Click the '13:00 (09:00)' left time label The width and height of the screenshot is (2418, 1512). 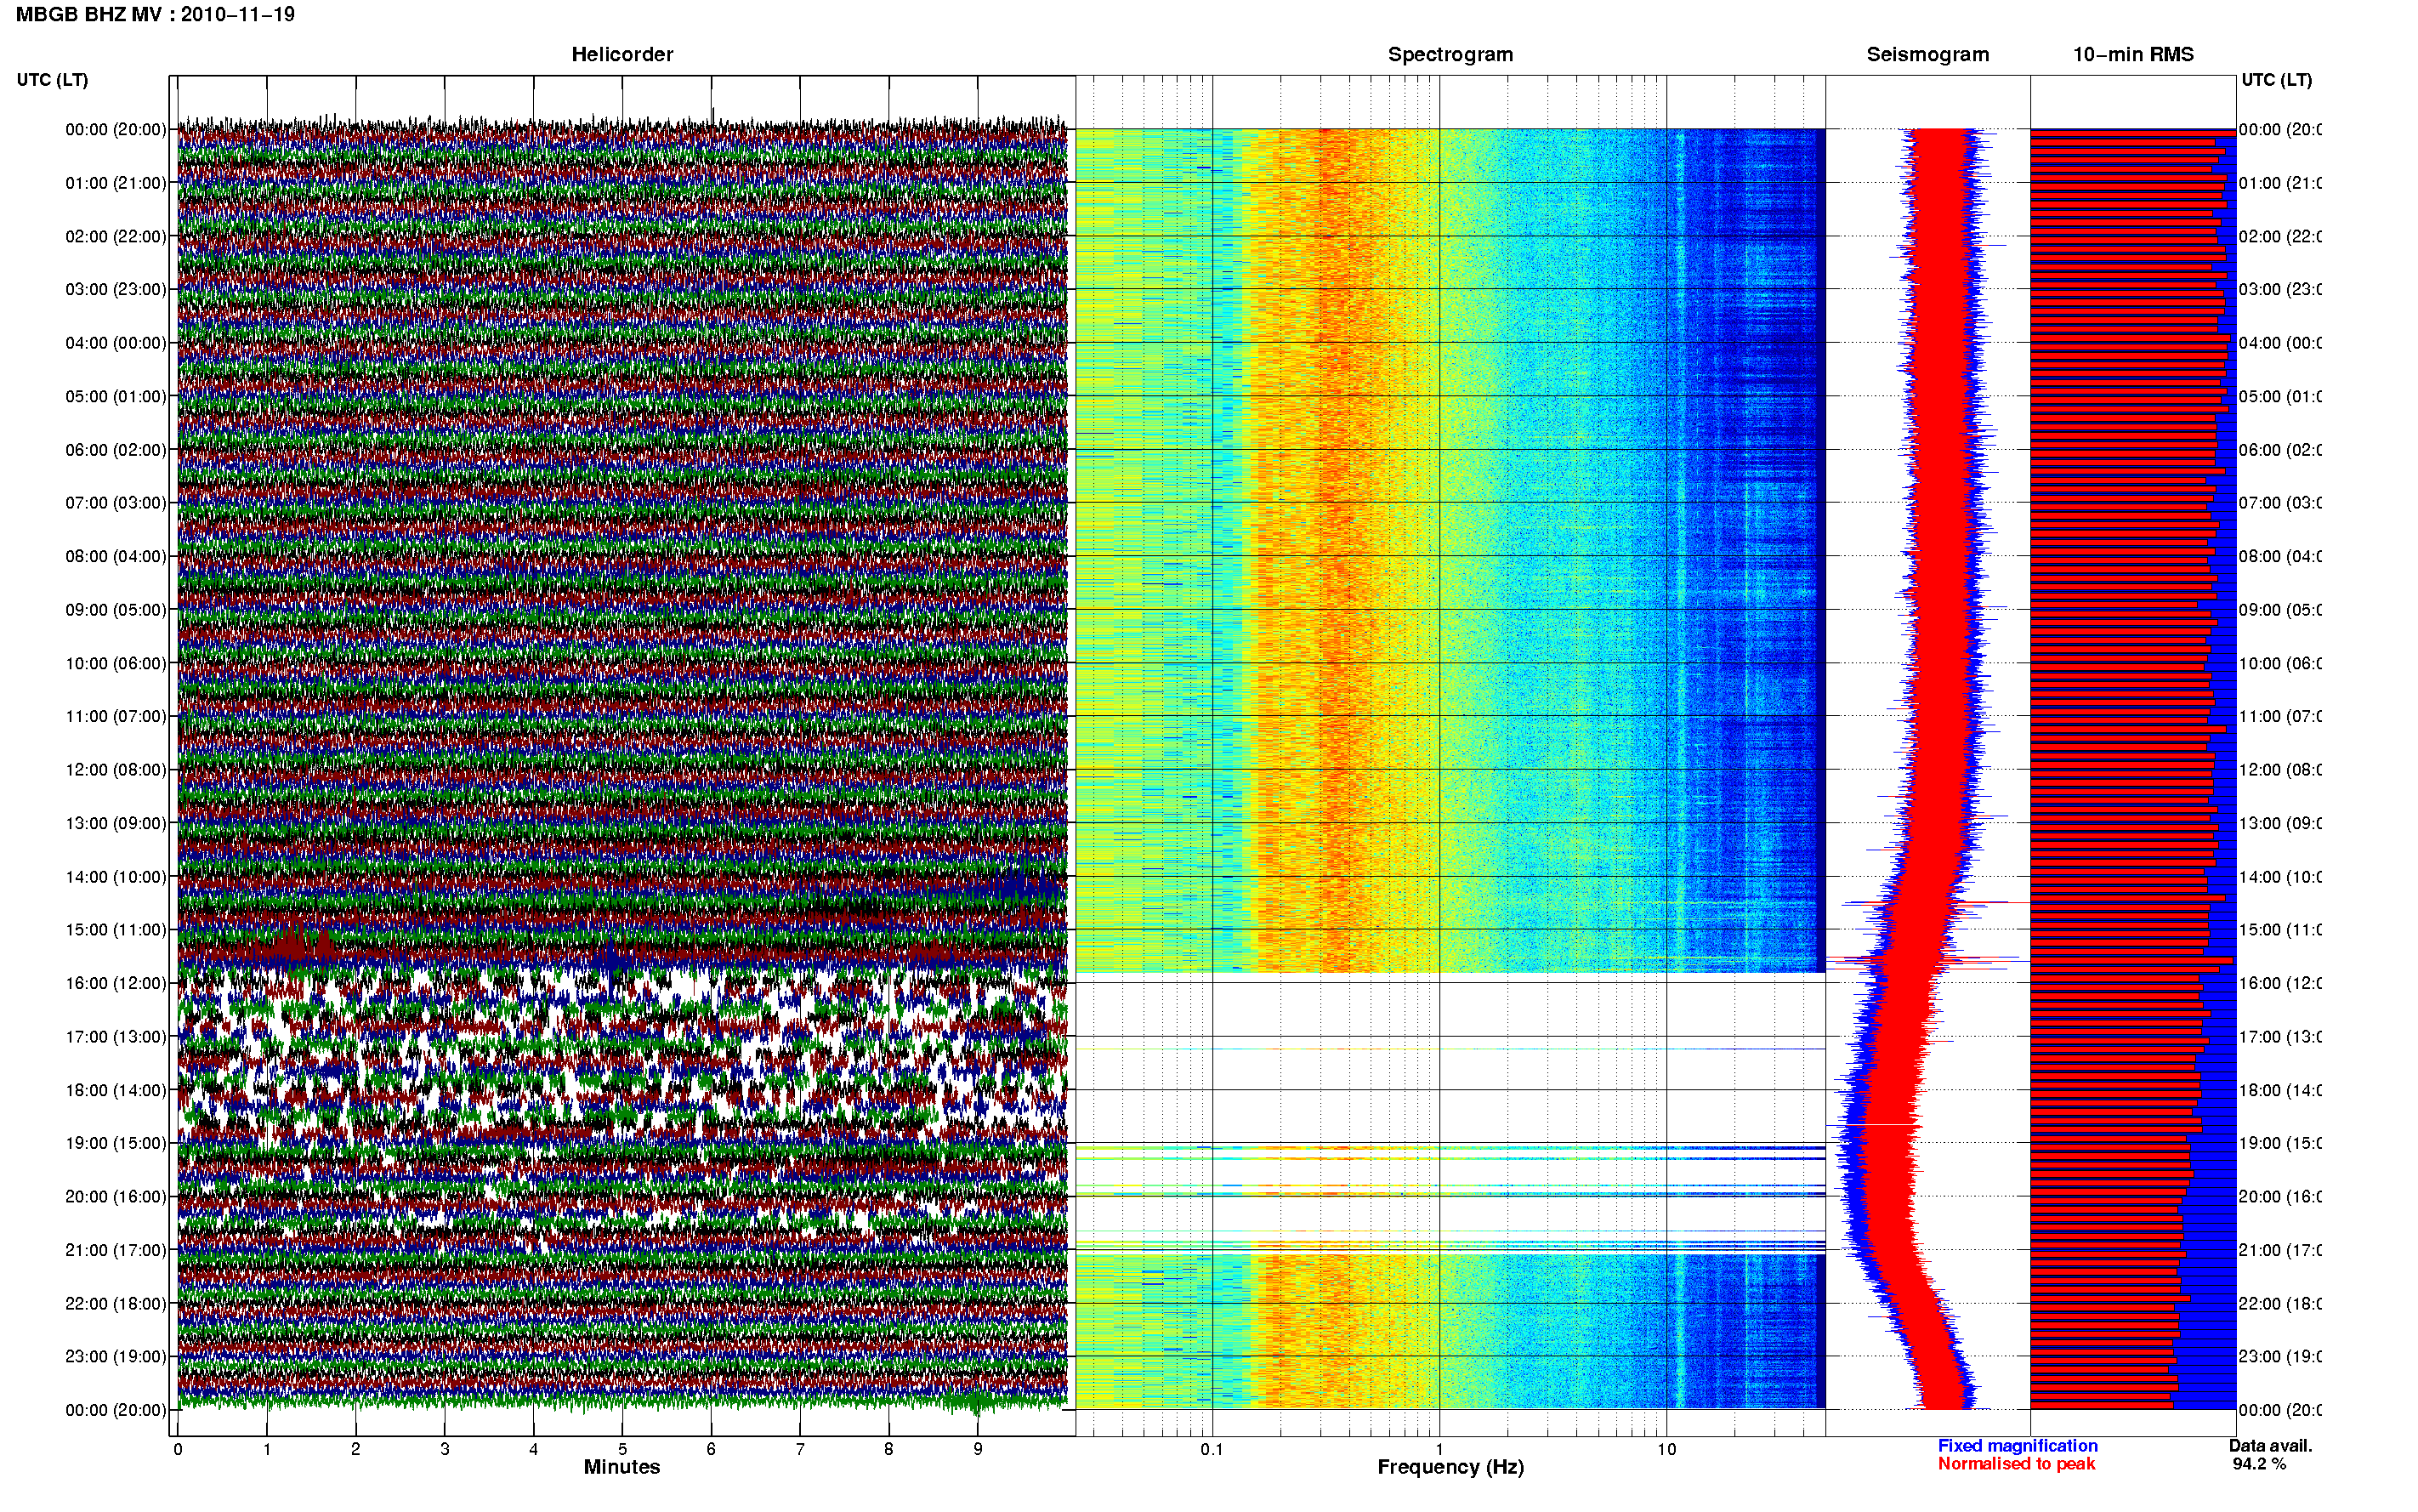pyautogui.click(x=116, y=823)
